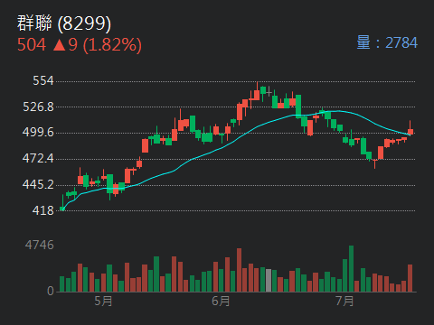Click the 554 price axis label

(x=43, y=80)
